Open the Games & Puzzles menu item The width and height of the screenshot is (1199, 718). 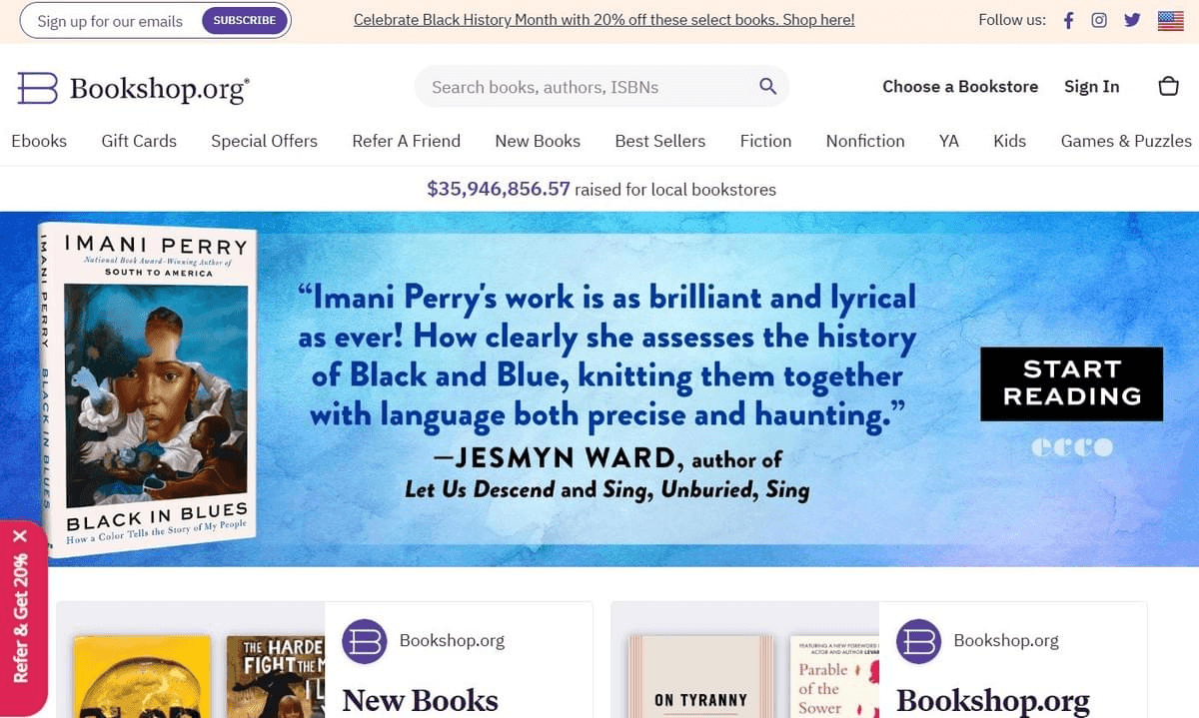click(1126, 141)
